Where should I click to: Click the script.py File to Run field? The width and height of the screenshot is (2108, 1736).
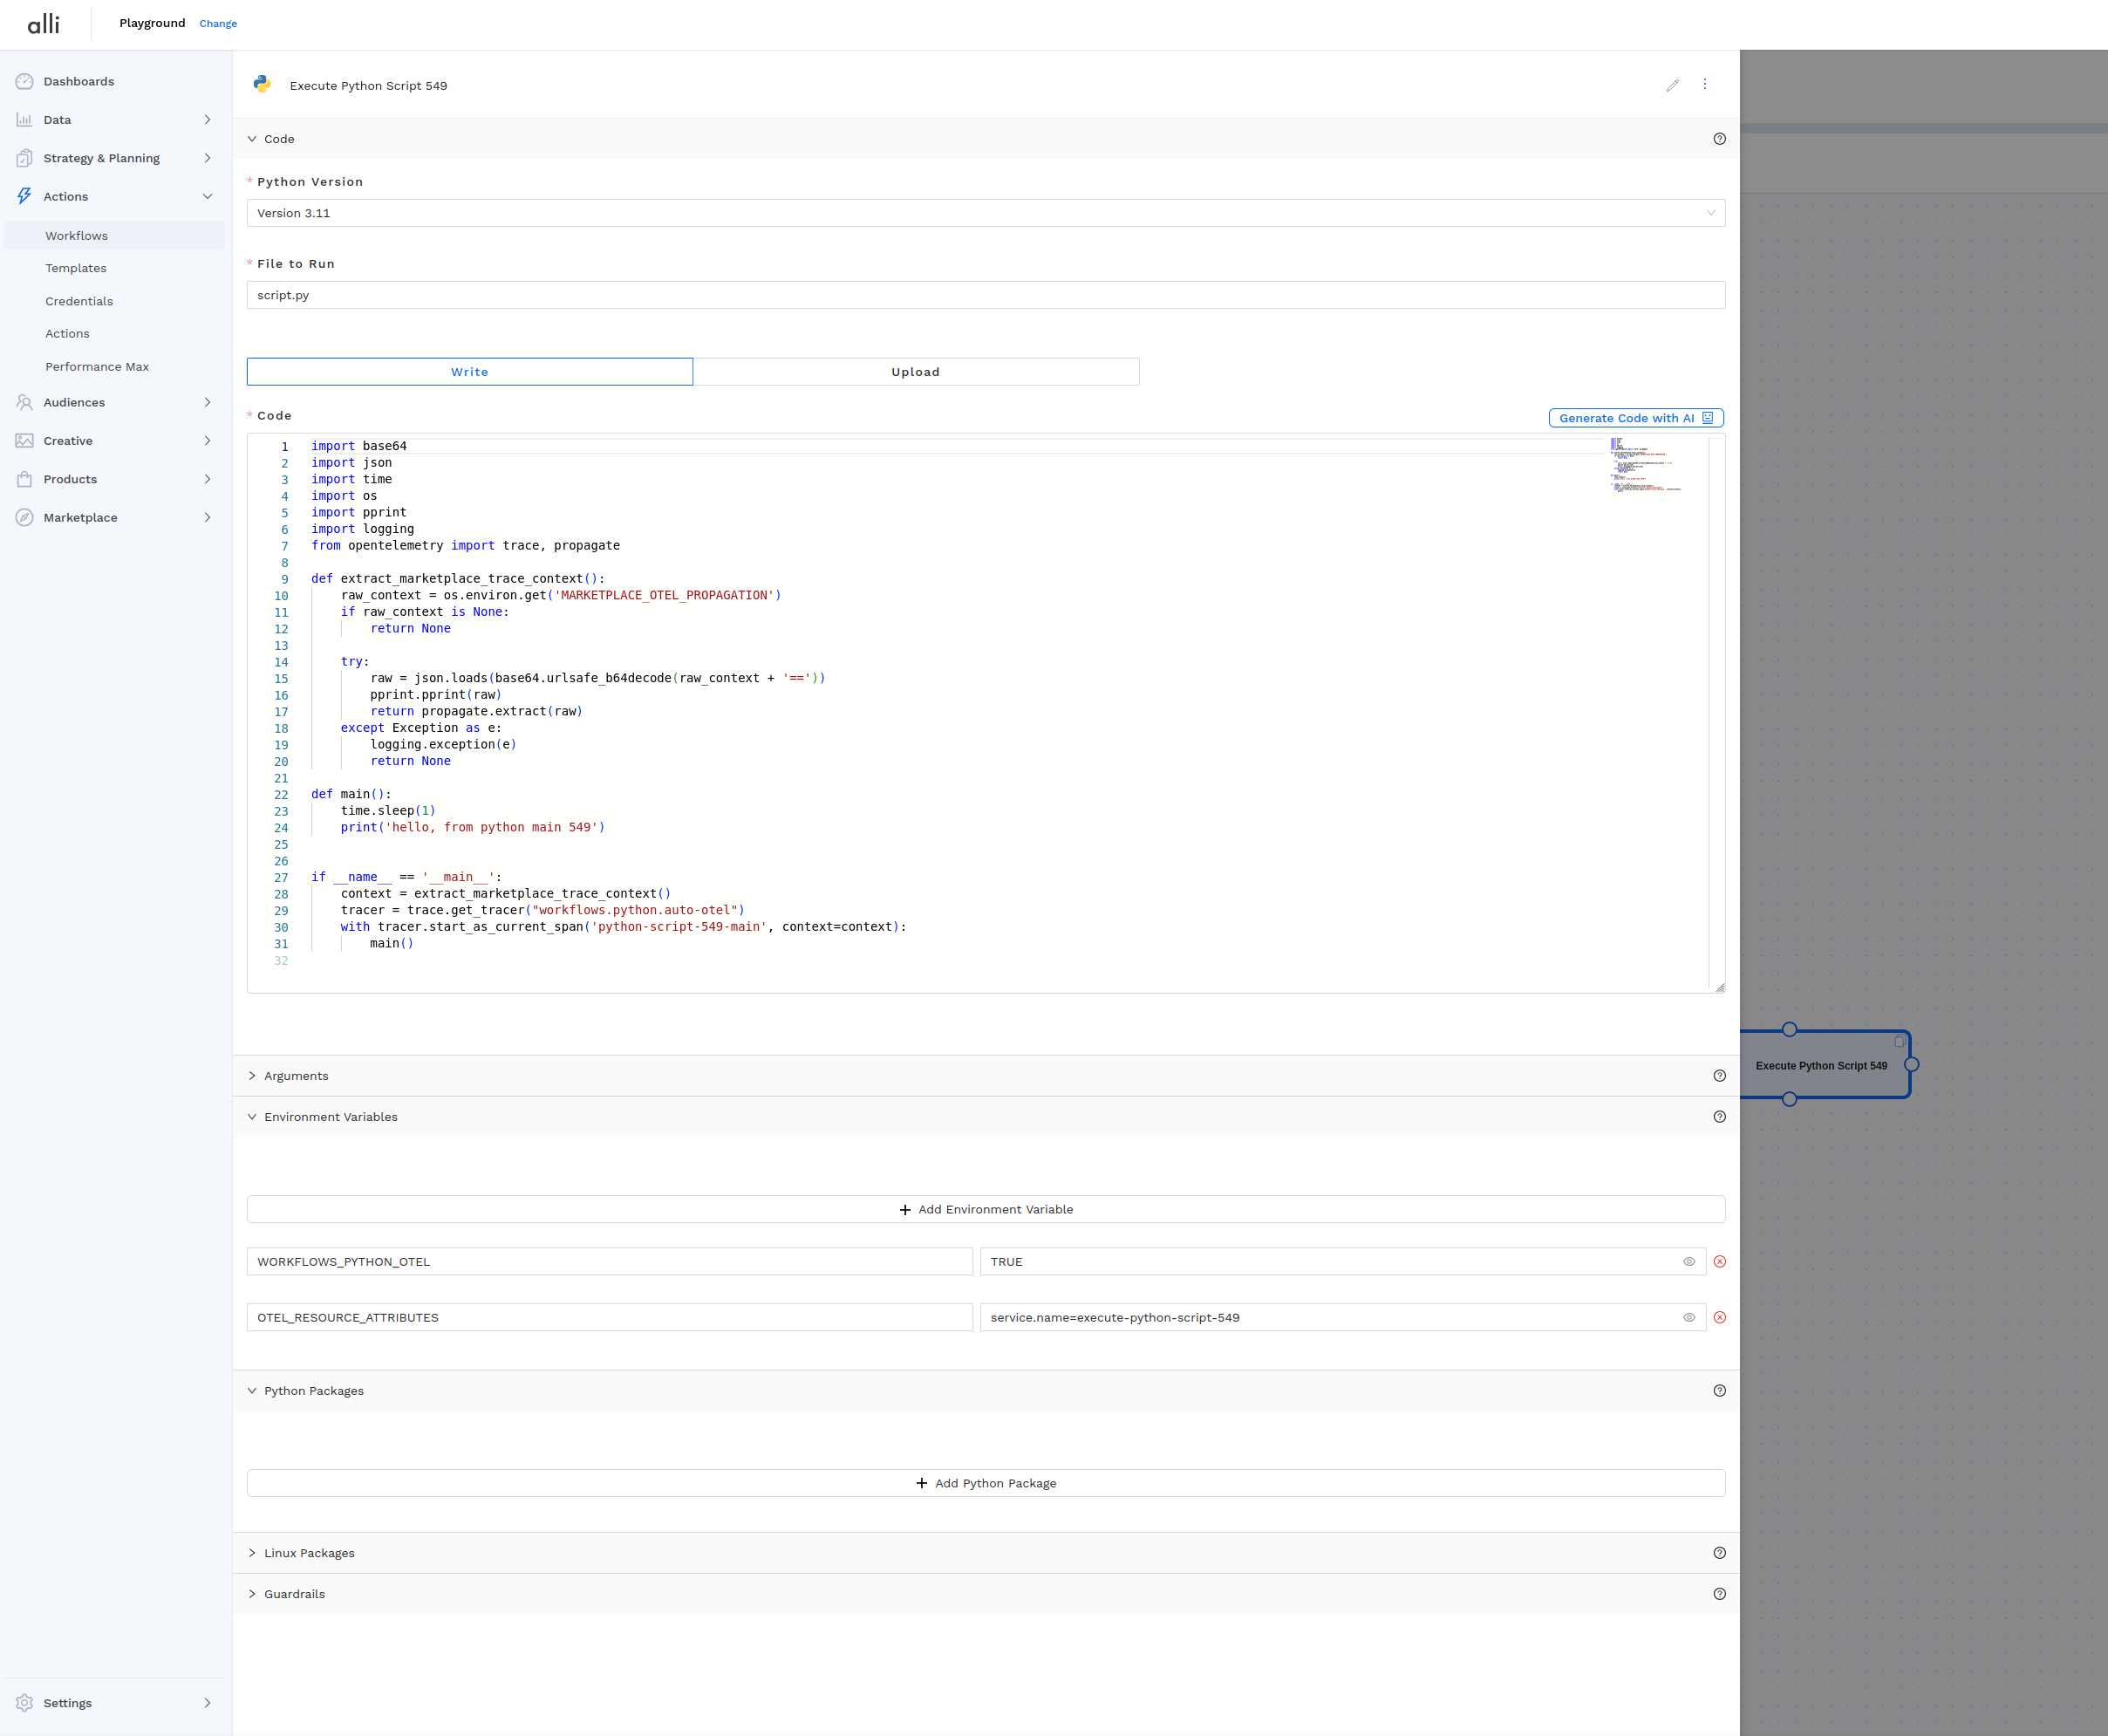[986, 294]
